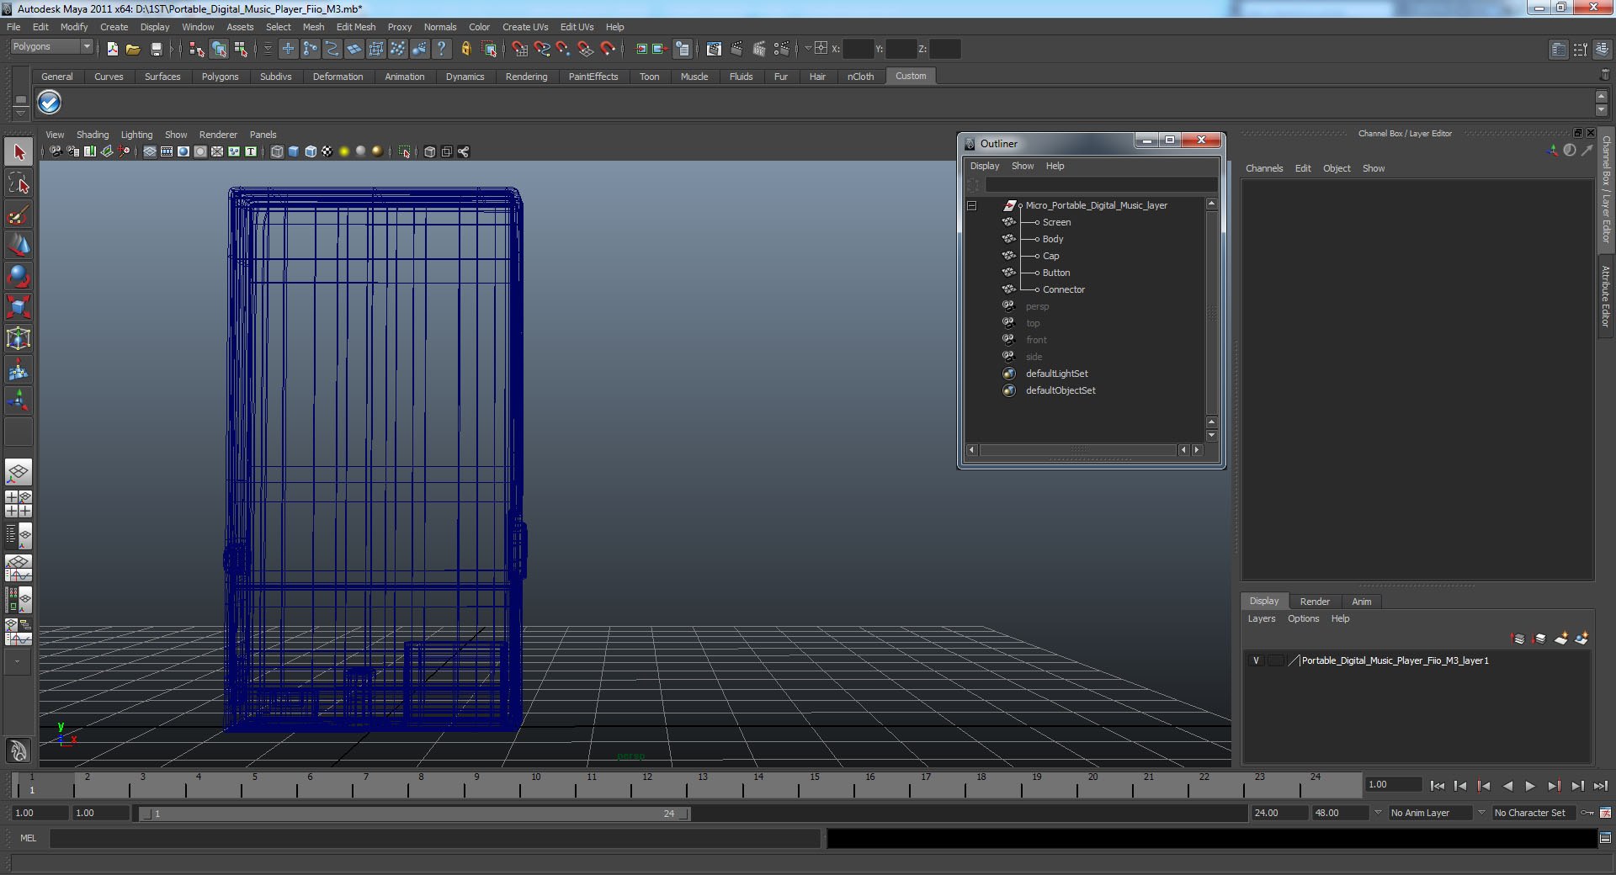Select the arrow Select tool in toolbox
Screen dimensions: 1616x875
click(19, 153)
